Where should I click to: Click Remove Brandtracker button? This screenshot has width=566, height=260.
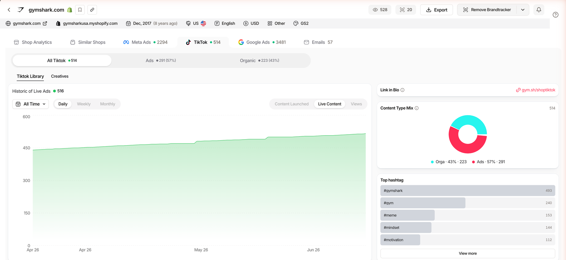(x=487, y=10)
